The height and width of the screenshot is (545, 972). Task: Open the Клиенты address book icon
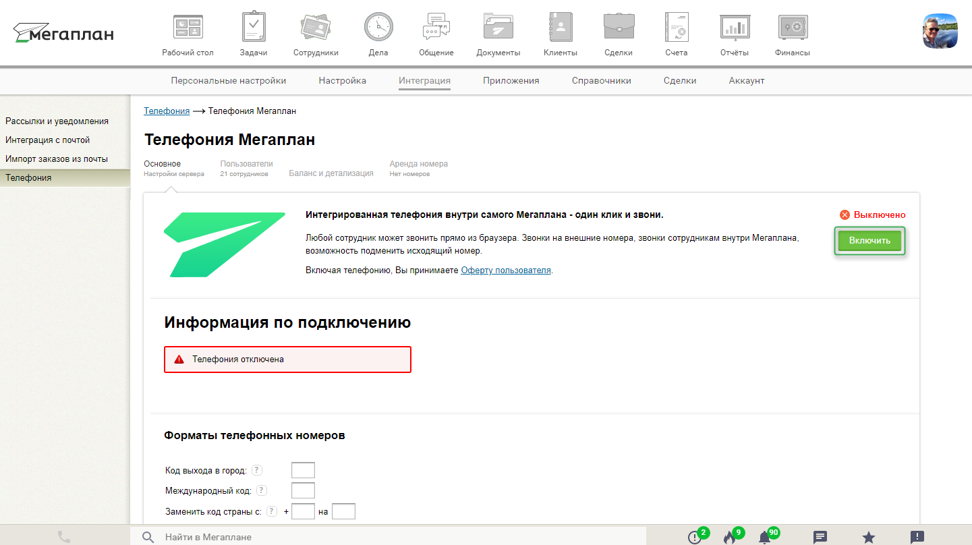tap(561, 28)
